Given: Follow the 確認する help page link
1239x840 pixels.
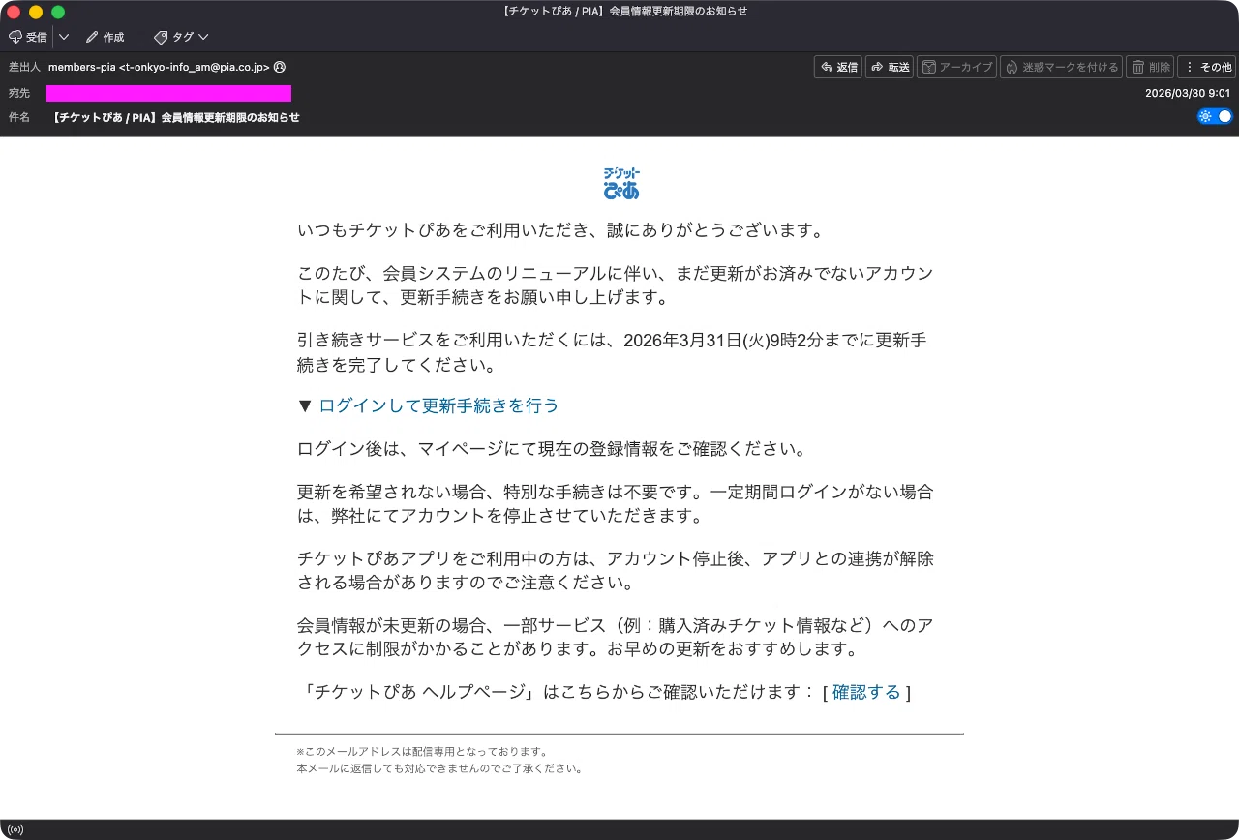Looking at the screenshot, I should (866, 692).
